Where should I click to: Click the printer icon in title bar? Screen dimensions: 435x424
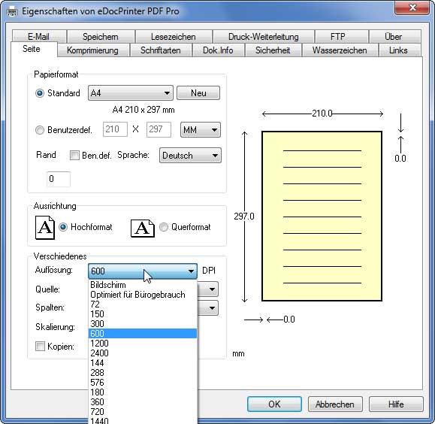12,11
